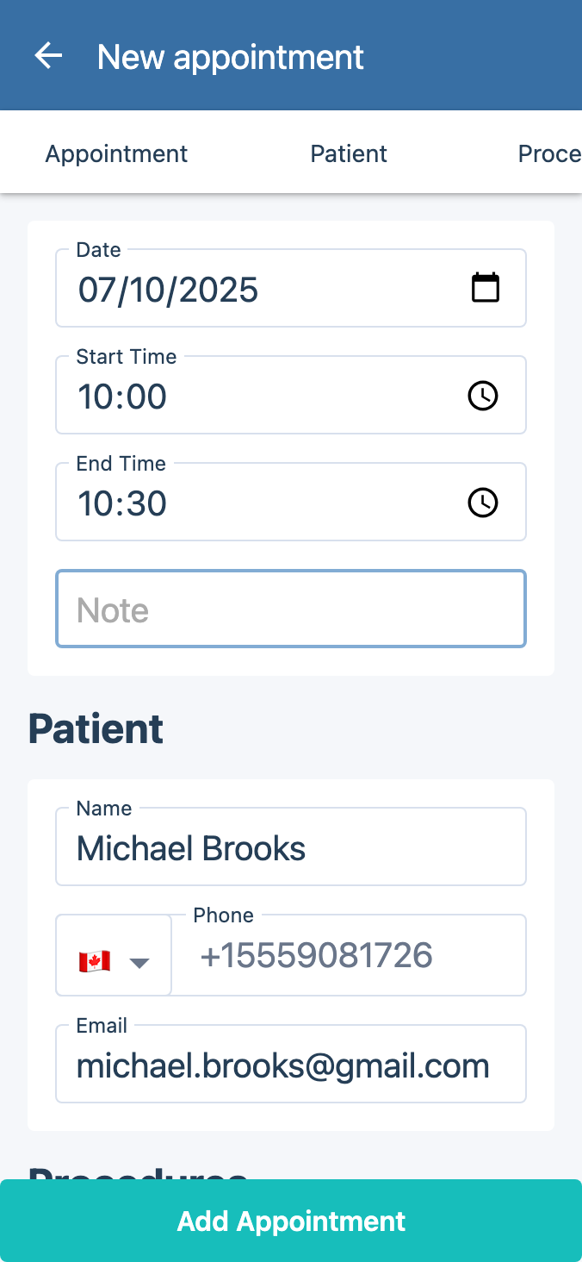Click the Name field with Michael Brooks

point(291,848)
